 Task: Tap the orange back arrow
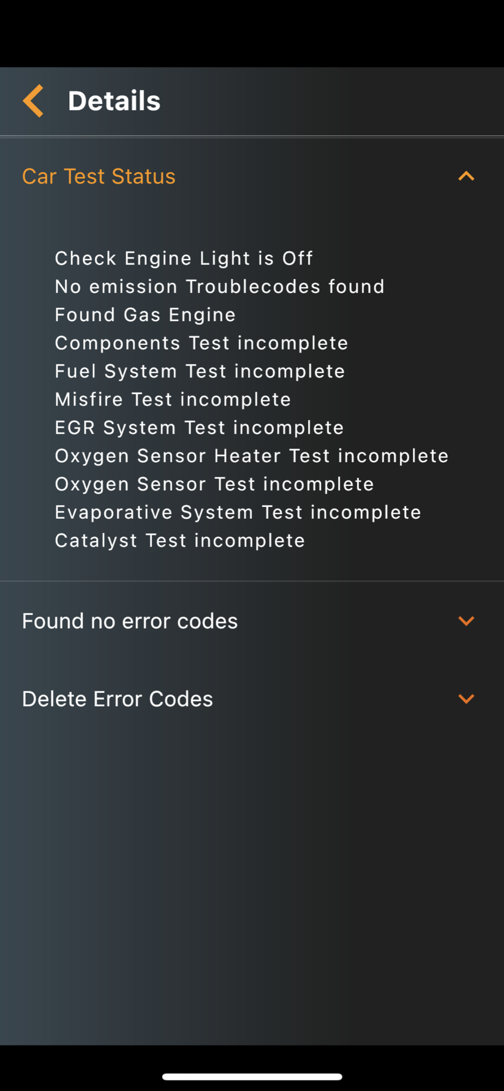click(x=33, y=101)
